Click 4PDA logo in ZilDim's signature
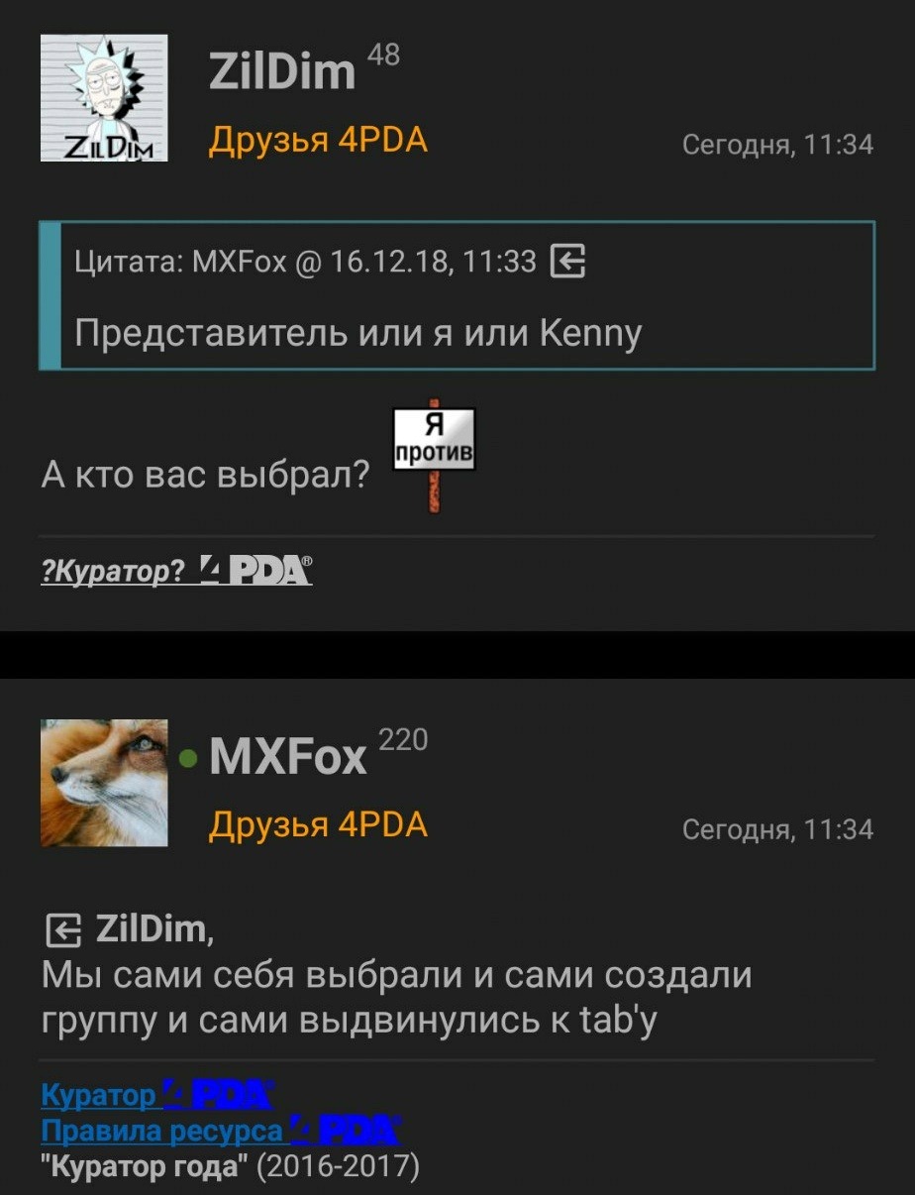 (x=256, y=570)
